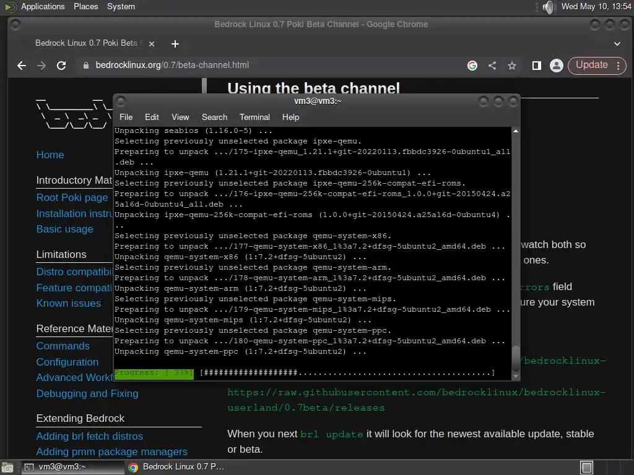Open the Known issues link
This screenshot has height=475, width=634.
[68, 303]
